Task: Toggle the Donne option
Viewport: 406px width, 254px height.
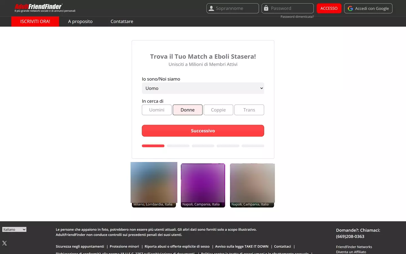Action: click(187, 110)
